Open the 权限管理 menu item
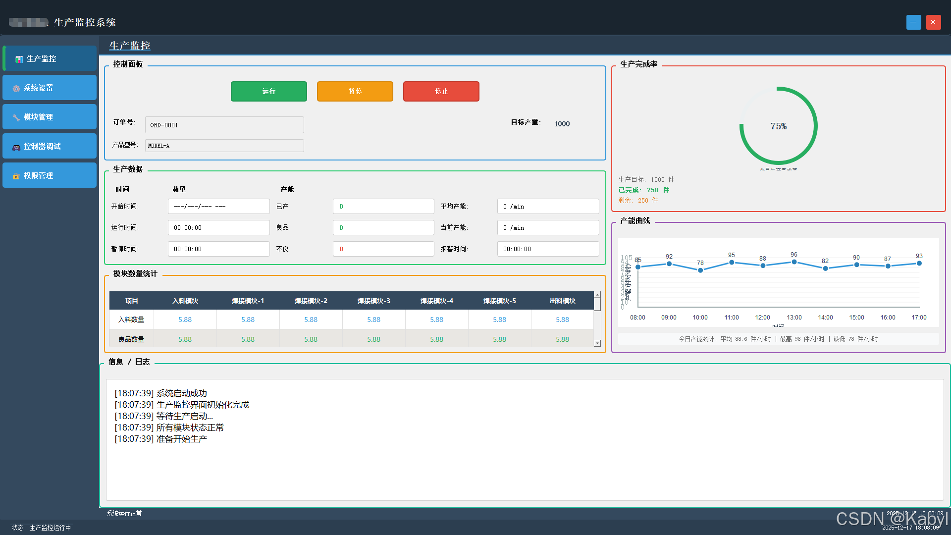Image resolution: width=951 pixels, height=535 pixels. tap(50, 175)
